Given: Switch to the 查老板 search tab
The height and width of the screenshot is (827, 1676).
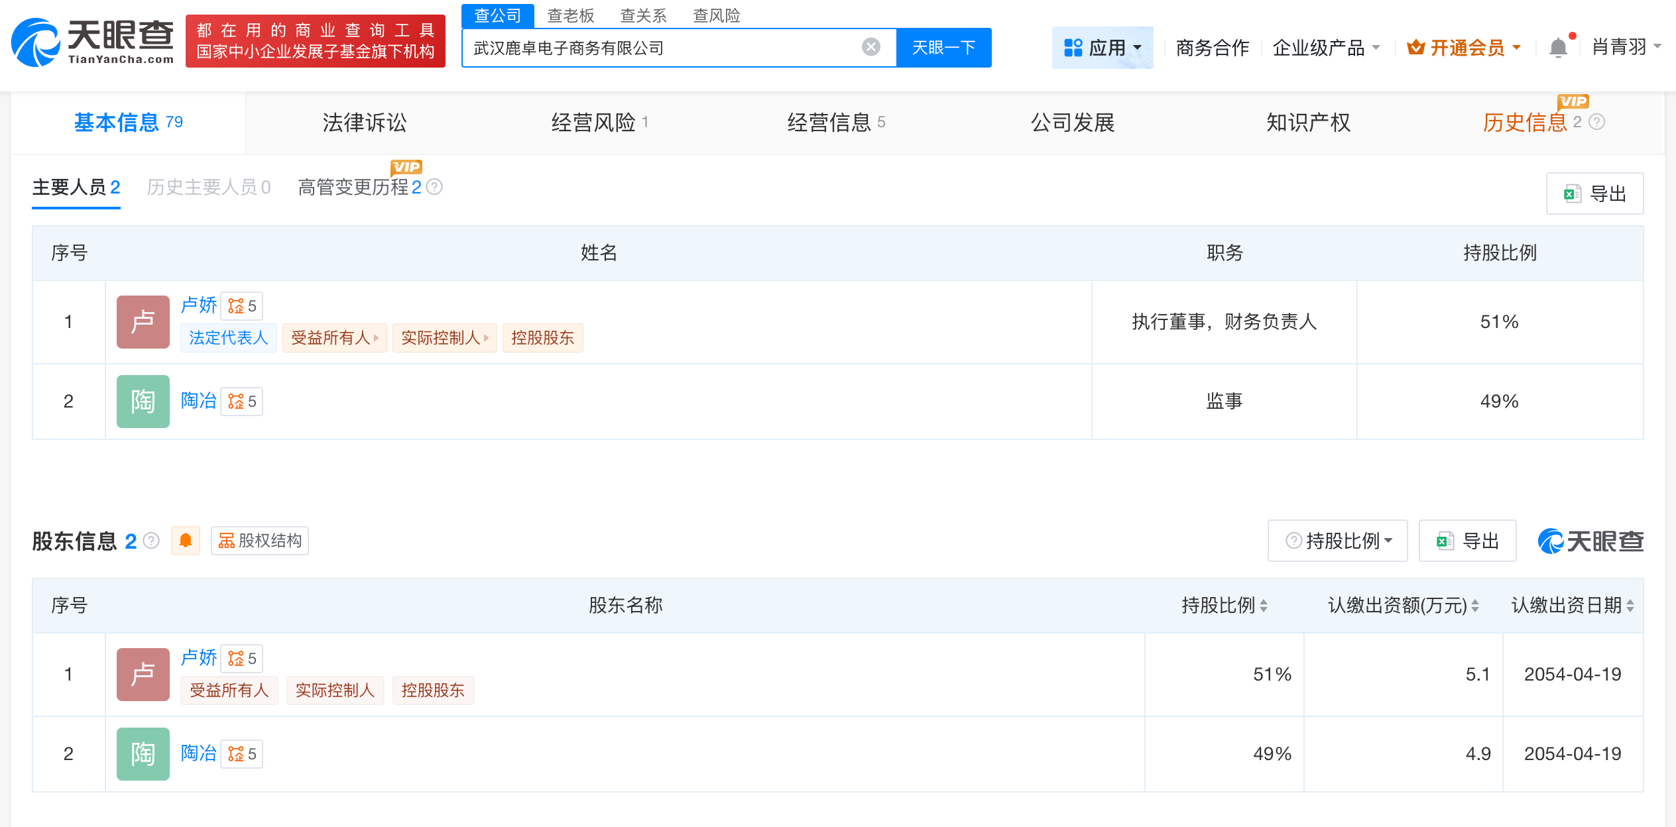Looking at the screenshot, I should [x=571, y=15].
